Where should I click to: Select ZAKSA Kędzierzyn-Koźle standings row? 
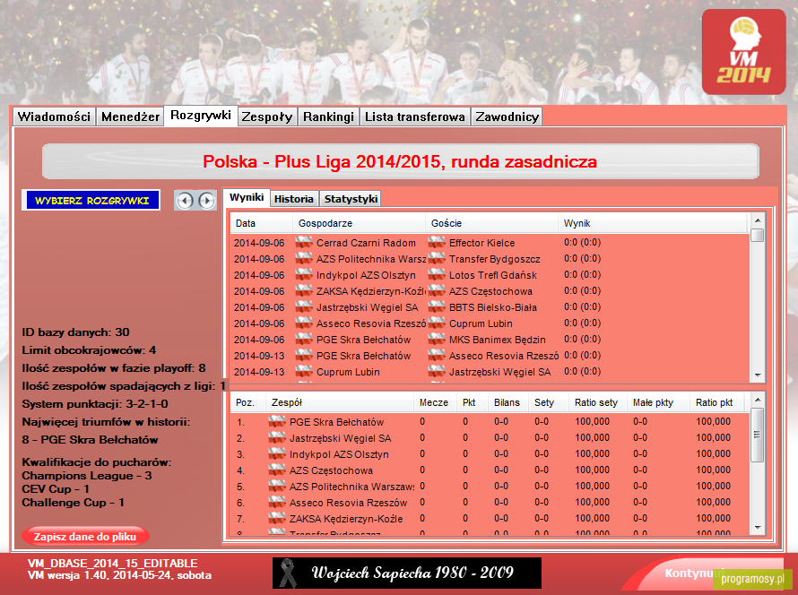(x=490, y=519)
